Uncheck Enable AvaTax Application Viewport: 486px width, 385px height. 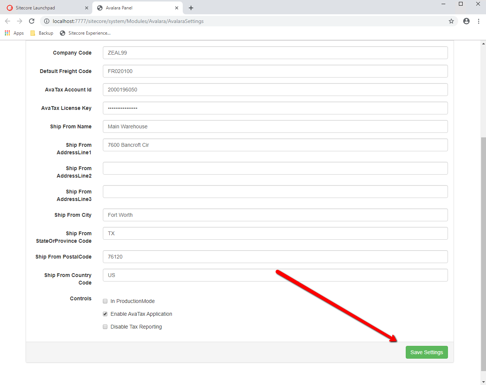click(x=105, y=314)
